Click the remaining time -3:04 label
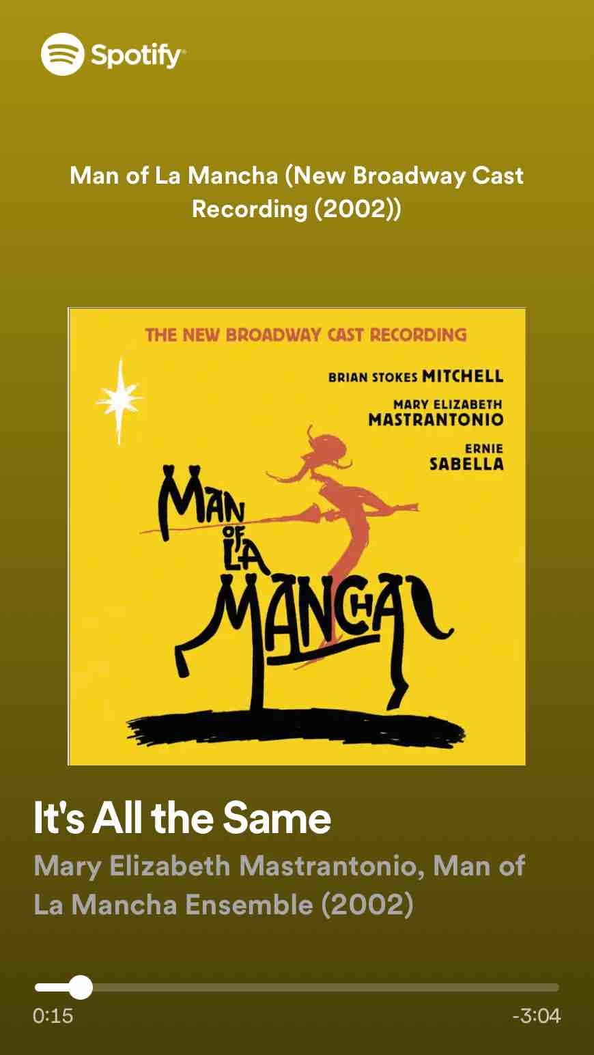Viewport: 594px width, 1055px height. click(x=537, y=1015)
